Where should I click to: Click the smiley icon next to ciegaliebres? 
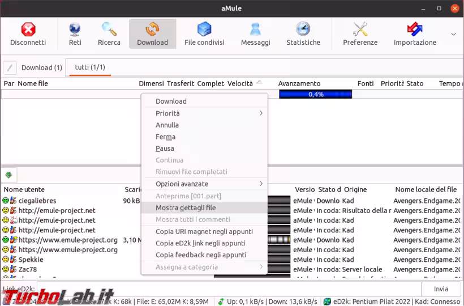5,201
